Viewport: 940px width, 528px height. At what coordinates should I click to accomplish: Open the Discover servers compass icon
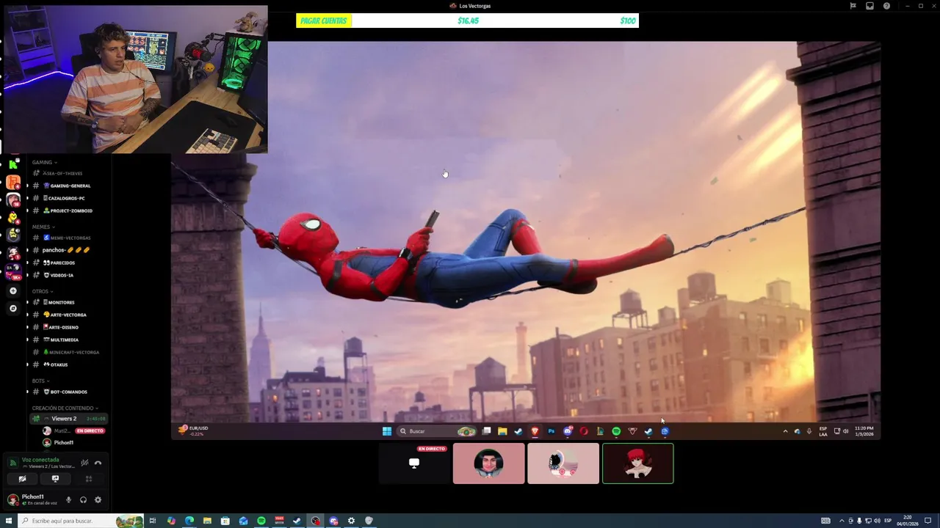[x=13, y=308]
